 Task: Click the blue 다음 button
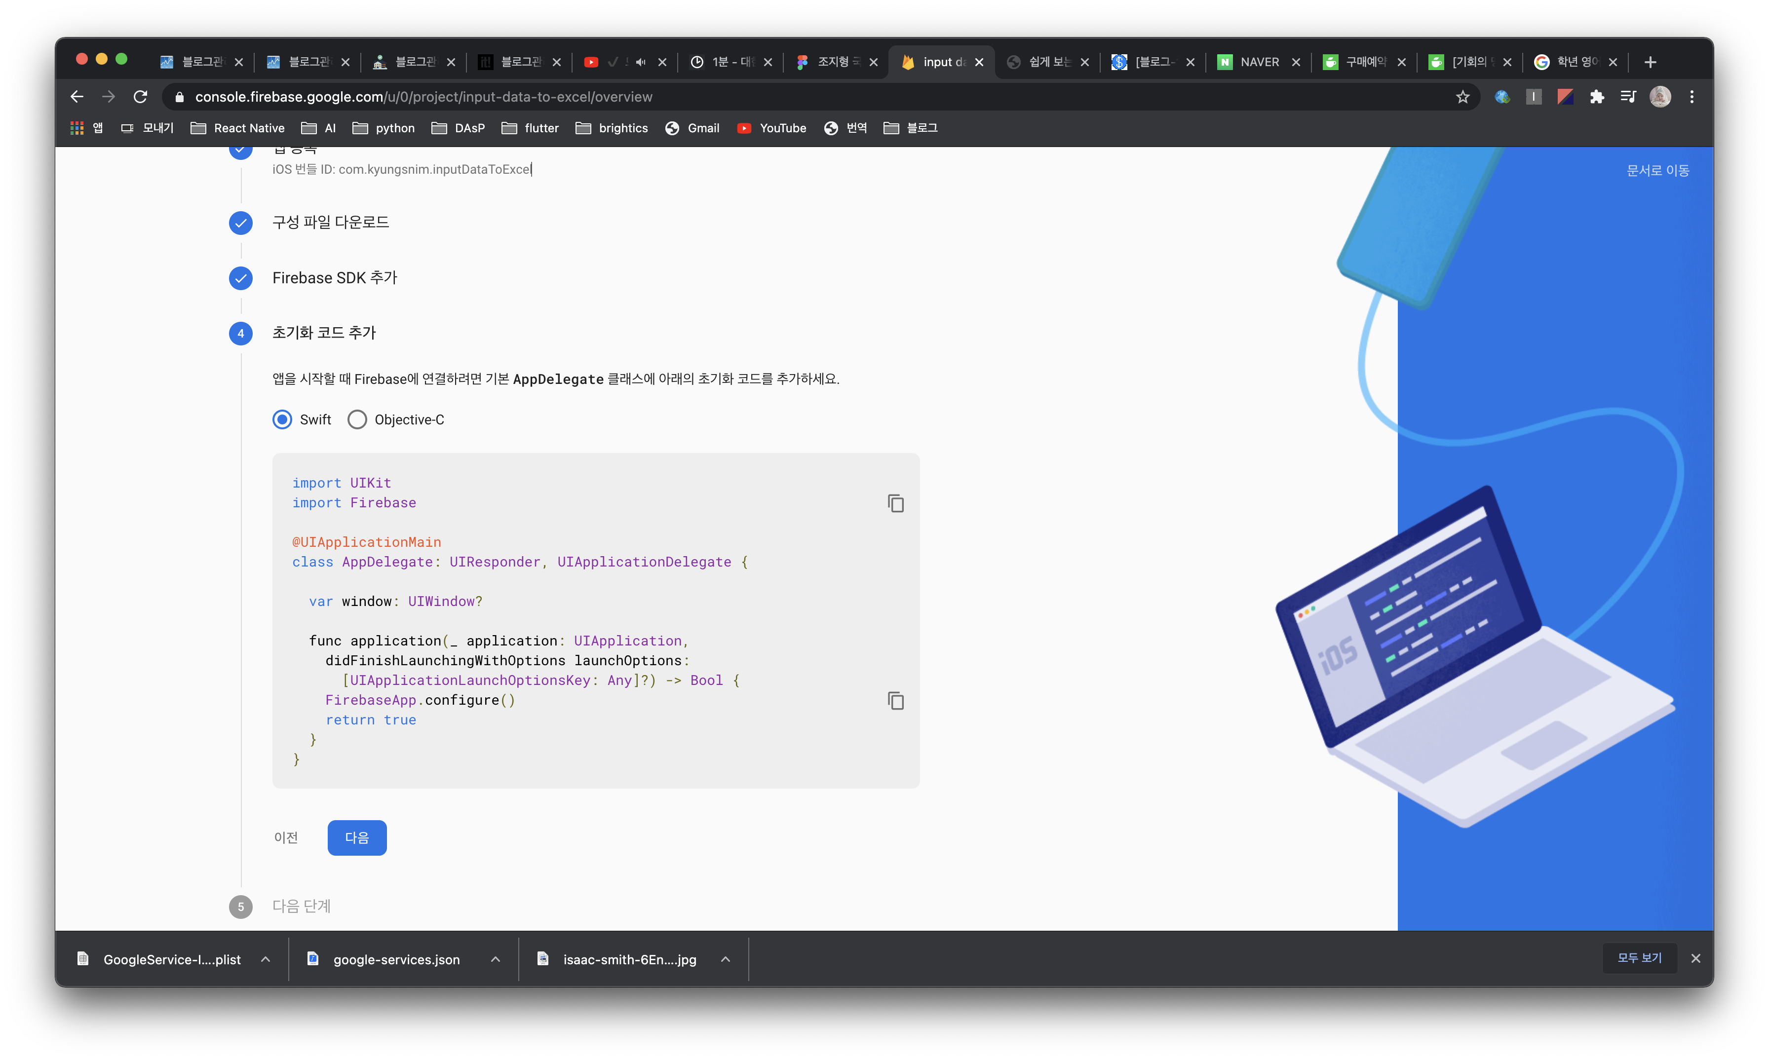356,838
